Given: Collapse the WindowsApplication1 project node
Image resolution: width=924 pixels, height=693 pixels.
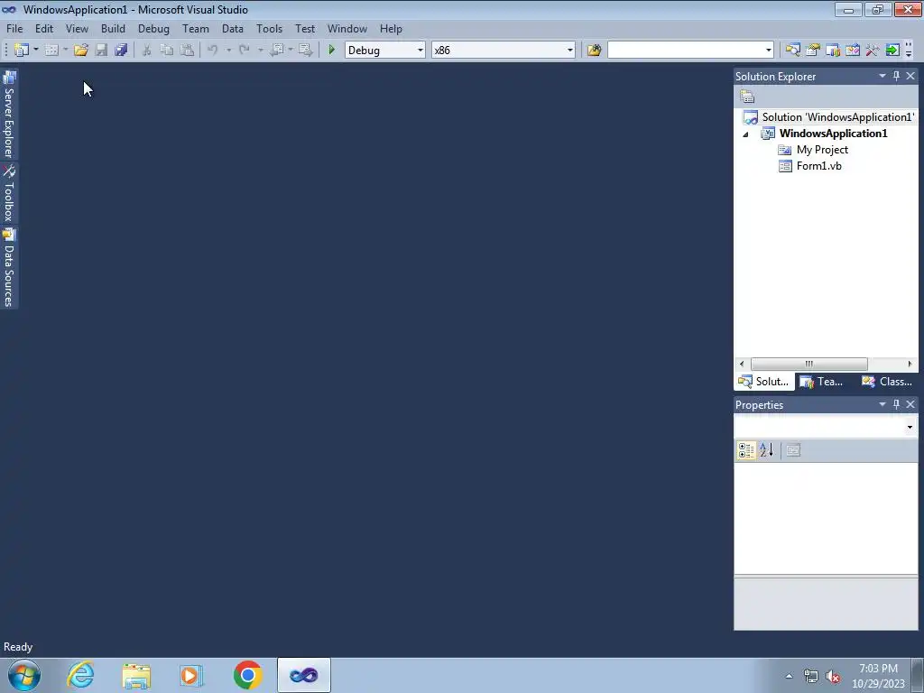Looking at the screenshot, I should 745,134.
